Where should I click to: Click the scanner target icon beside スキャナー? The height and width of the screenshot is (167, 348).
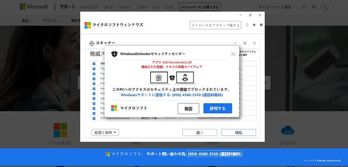click(92, 43)
